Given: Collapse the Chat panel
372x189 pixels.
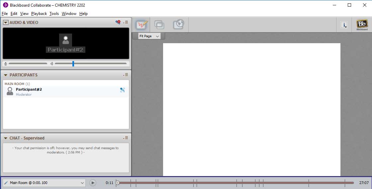Looking at the screenshot, I should tap(6, 138).
